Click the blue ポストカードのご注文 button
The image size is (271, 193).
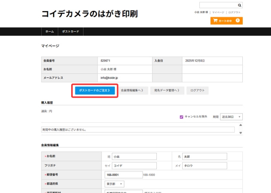pyautogui.click(x=94, y=90)
